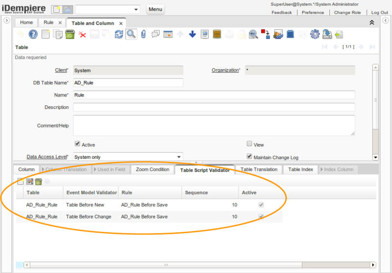Open the Chat speech bubble icon

[156, 34]
